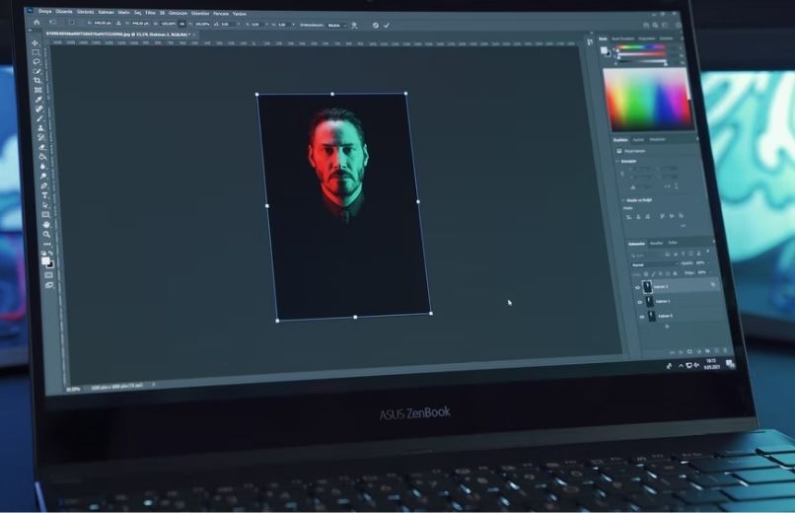This screenshot has width=795, height=513.
Task: Click the zoom percentage field in status bar
Action: tap(74, 390)
